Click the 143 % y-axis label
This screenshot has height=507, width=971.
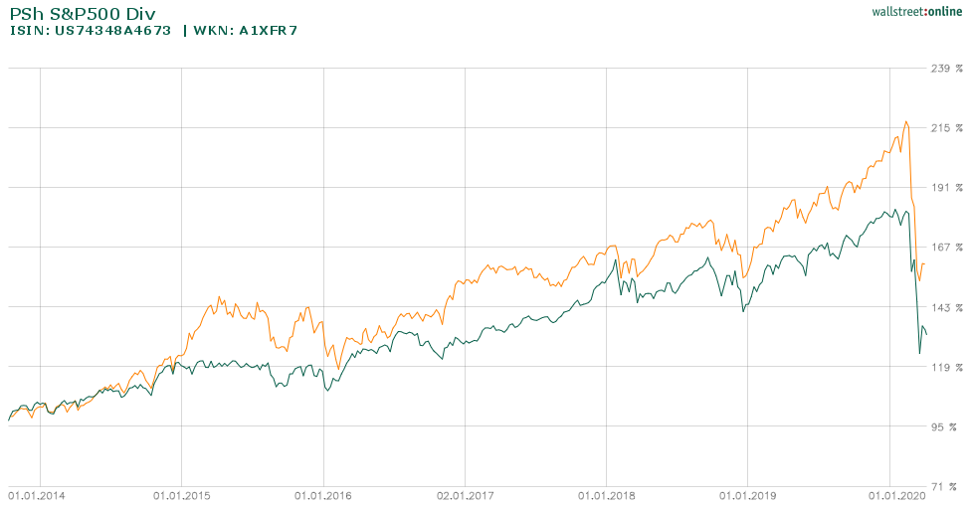[x=945, y=307]
